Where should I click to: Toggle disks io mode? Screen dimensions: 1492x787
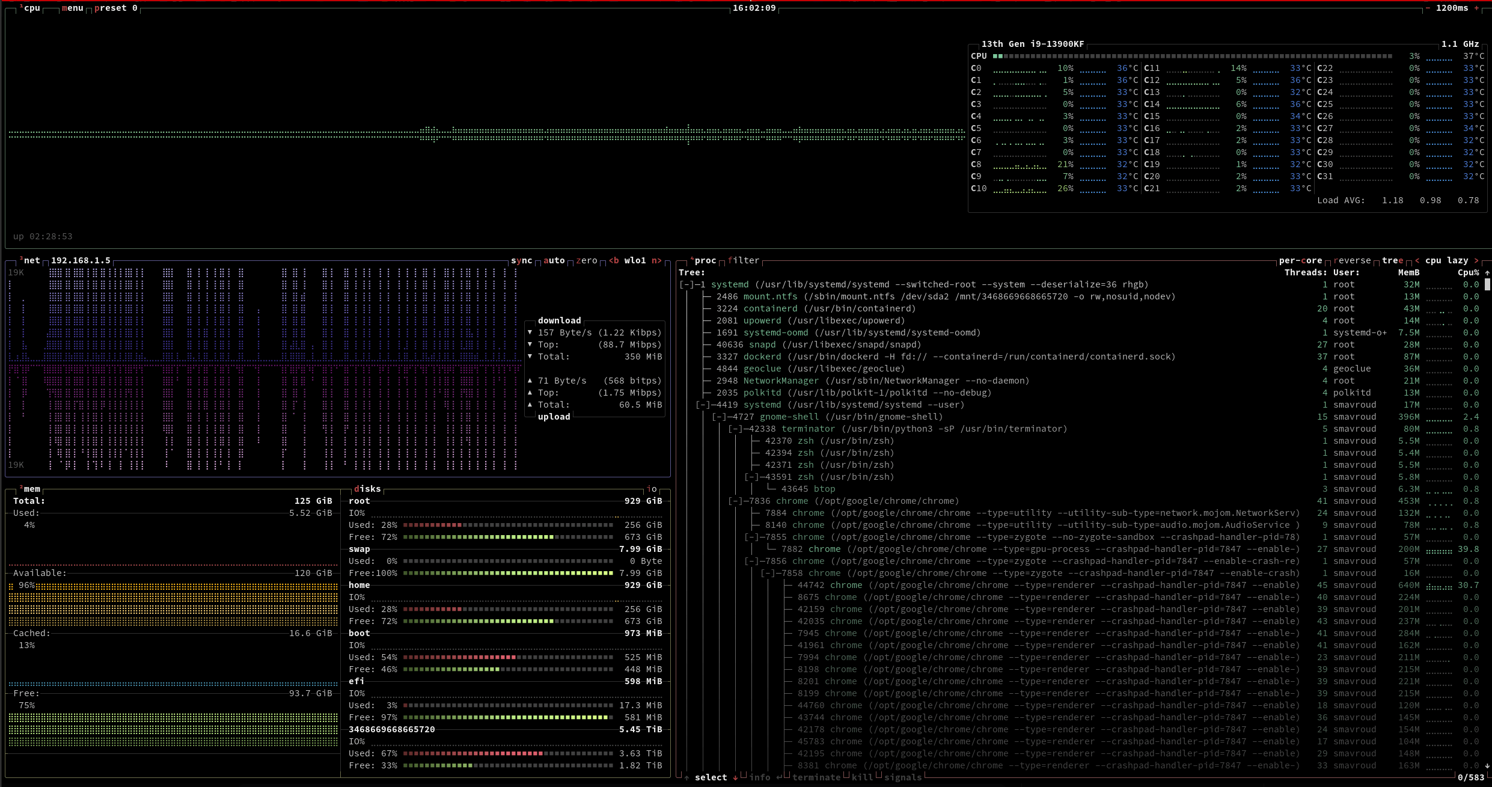(x=652, y=489)
